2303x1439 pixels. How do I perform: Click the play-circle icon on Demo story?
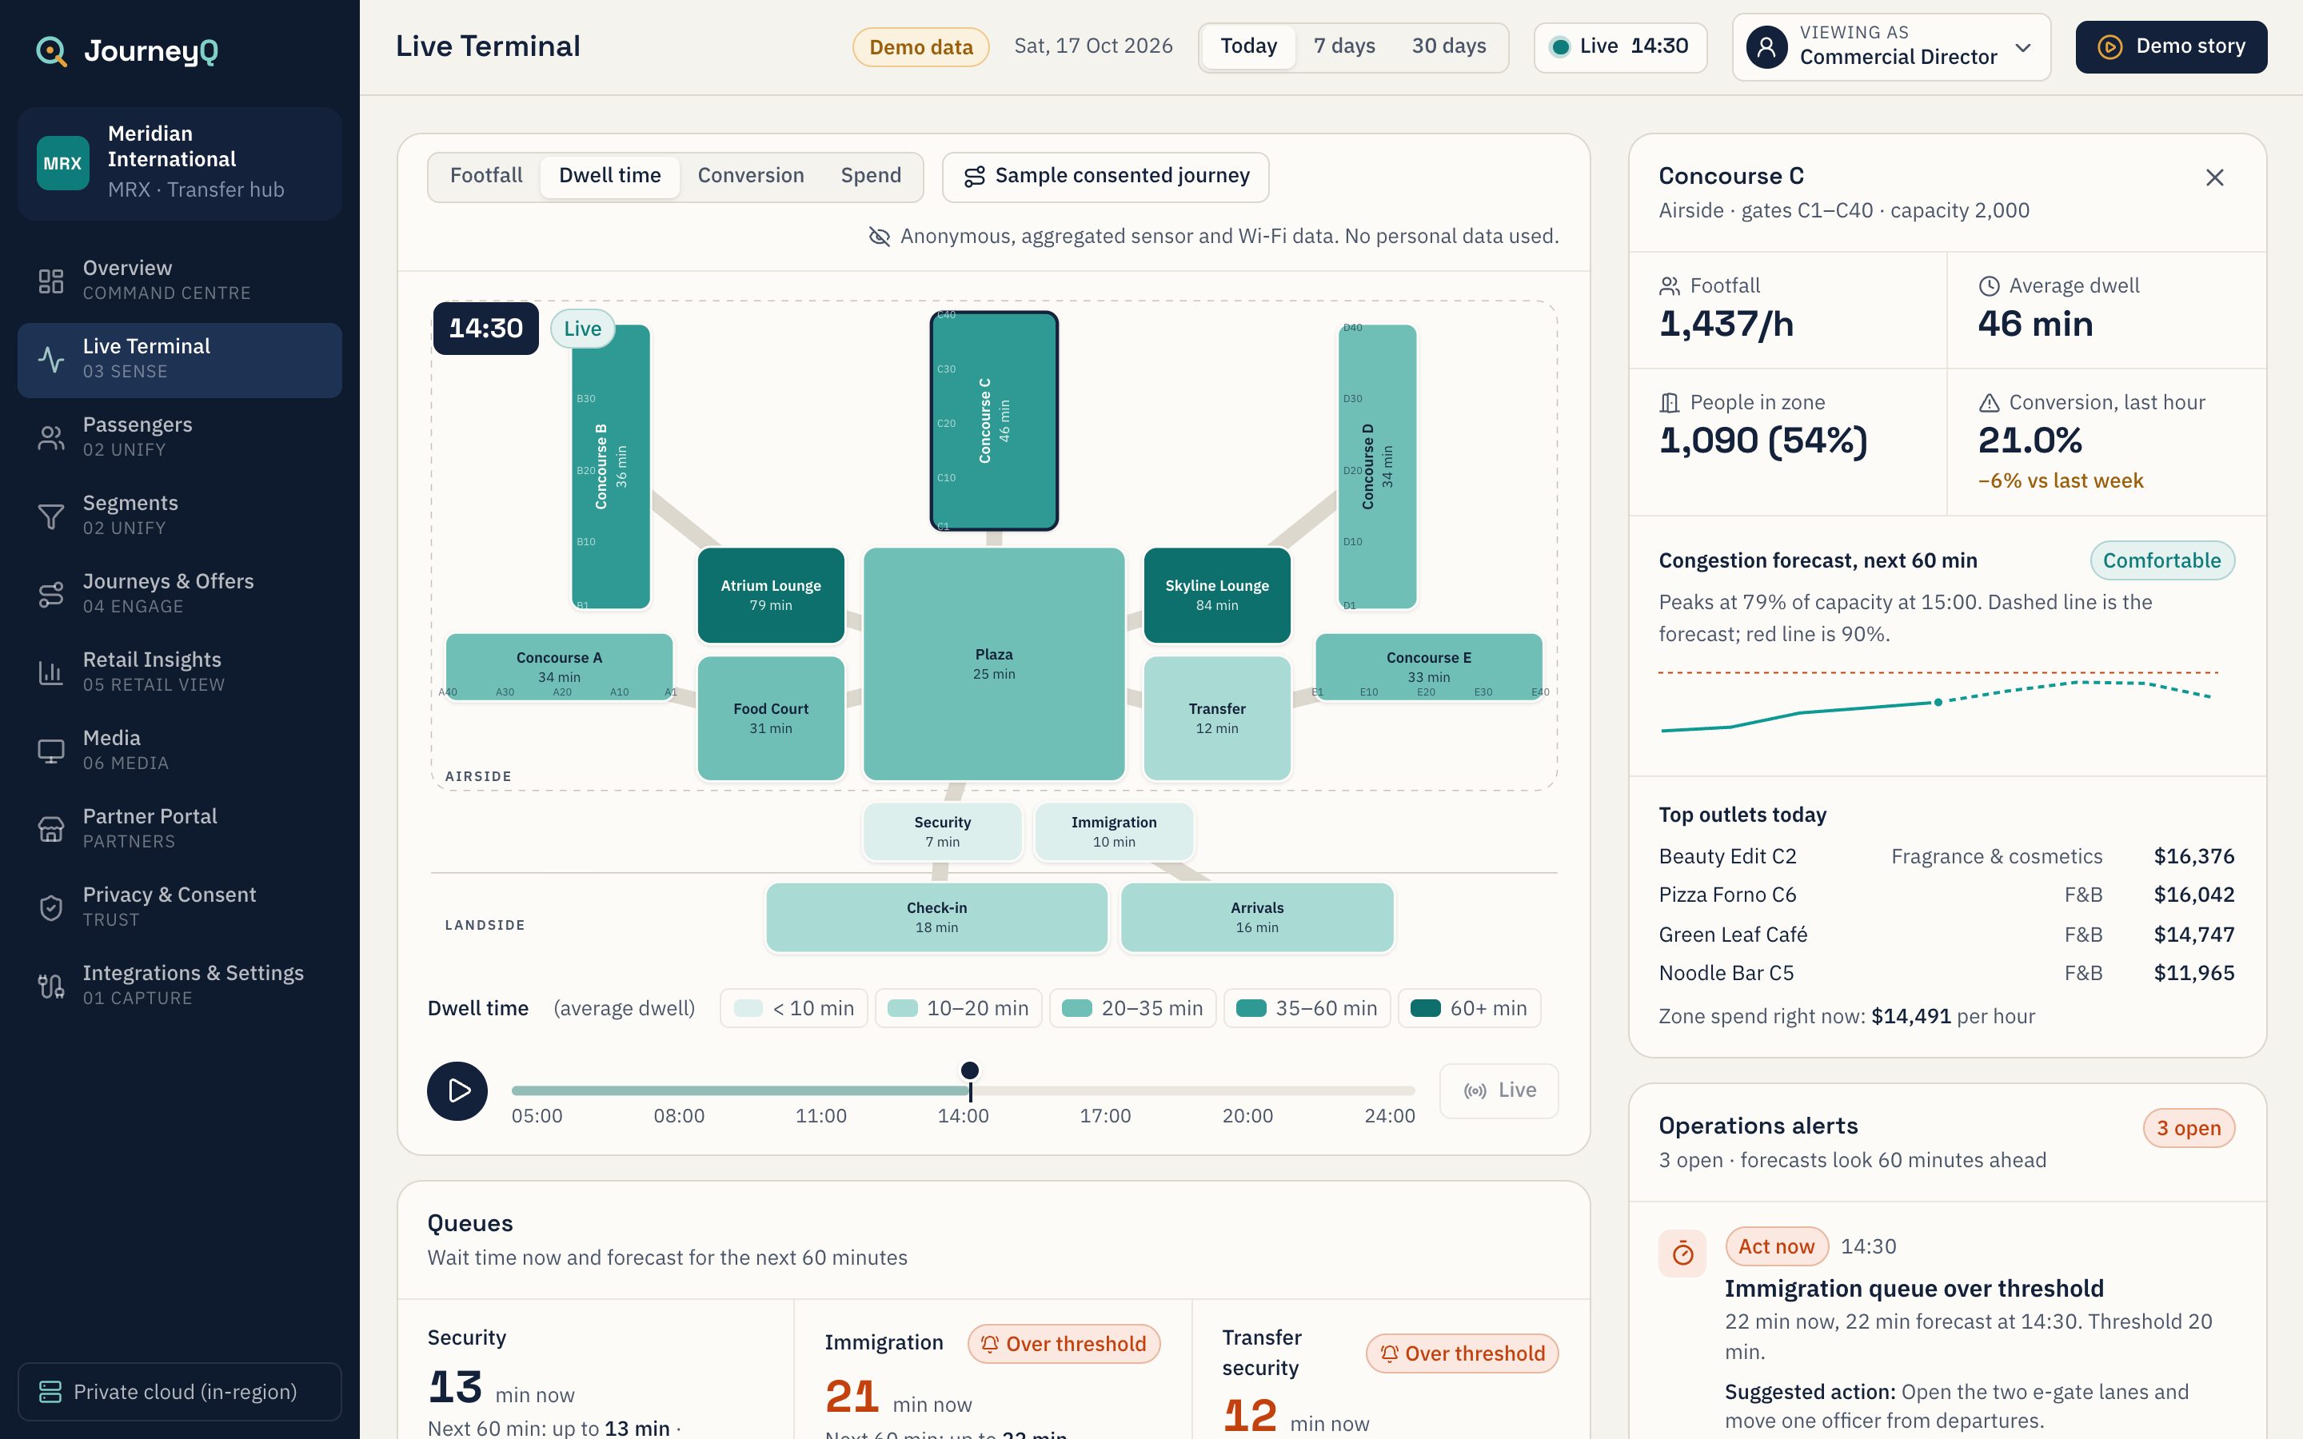pyautogui.click(x=2109, y=46)
